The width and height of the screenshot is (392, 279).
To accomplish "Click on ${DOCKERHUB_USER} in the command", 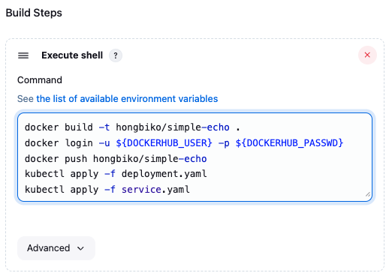I will click(164, 143).
